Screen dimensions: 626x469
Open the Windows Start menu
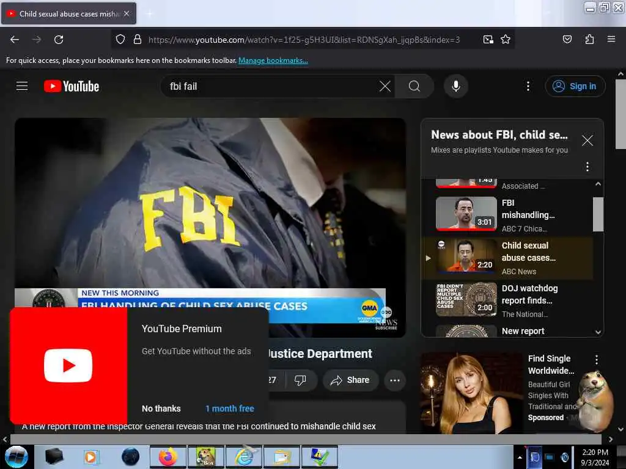(17, 457)
